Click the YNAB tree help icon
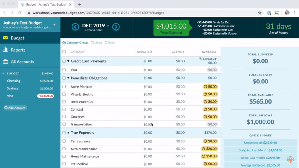This screenshot has height=168, width=299. [291, 160]
